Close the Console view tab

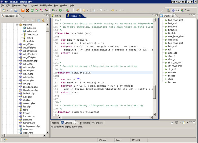point(74,122)
